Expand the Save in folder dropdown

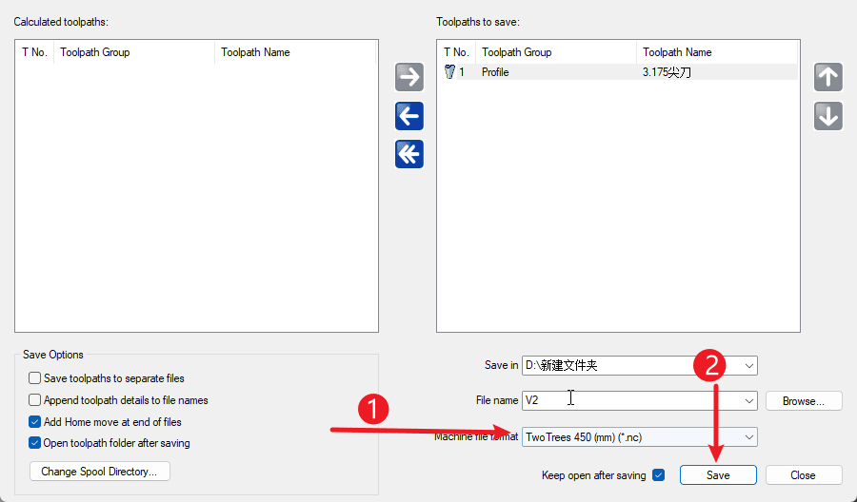pos(749,365)
